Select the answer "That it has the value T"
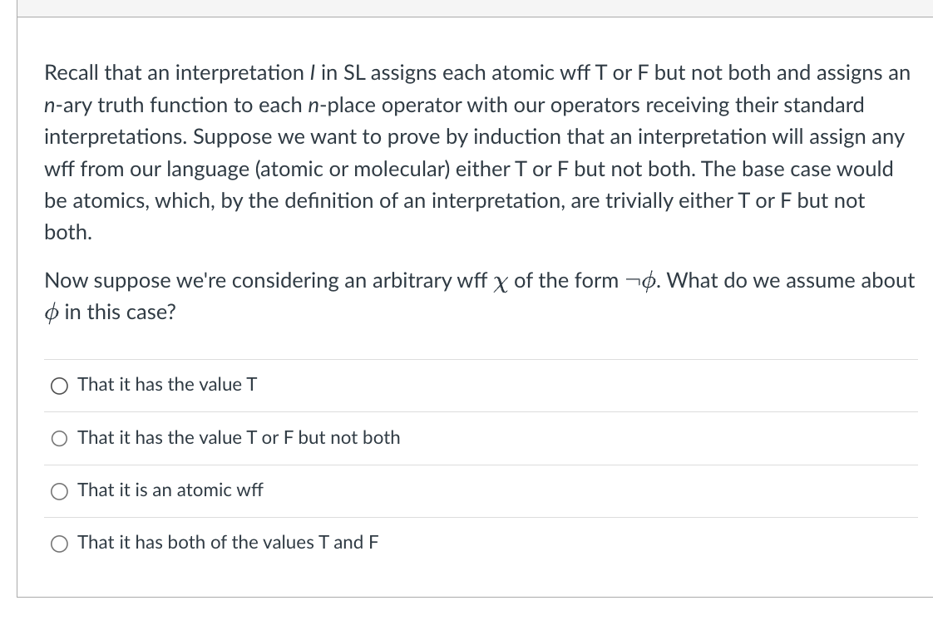Viewport: 933px width, 635px height. click(x=166, y=385)
